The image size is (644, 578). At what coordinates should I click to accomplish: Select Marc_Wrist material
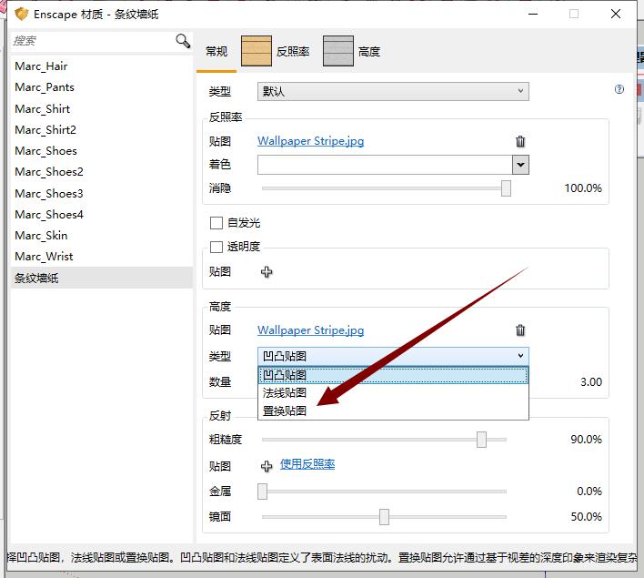102,257
